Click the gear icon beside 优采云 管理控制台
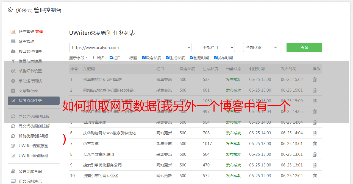 (10, 10)
